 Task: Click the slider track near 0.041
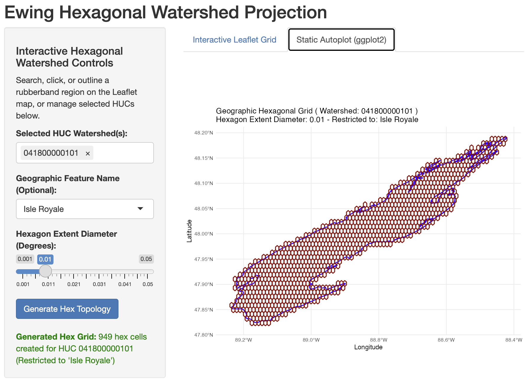click(125, 271)
